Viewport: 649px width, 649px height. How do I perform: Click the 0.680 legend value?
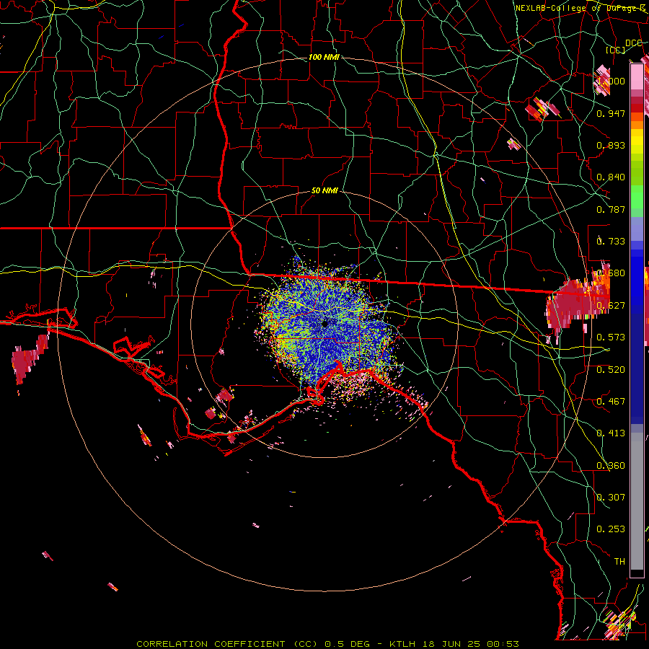611,273
